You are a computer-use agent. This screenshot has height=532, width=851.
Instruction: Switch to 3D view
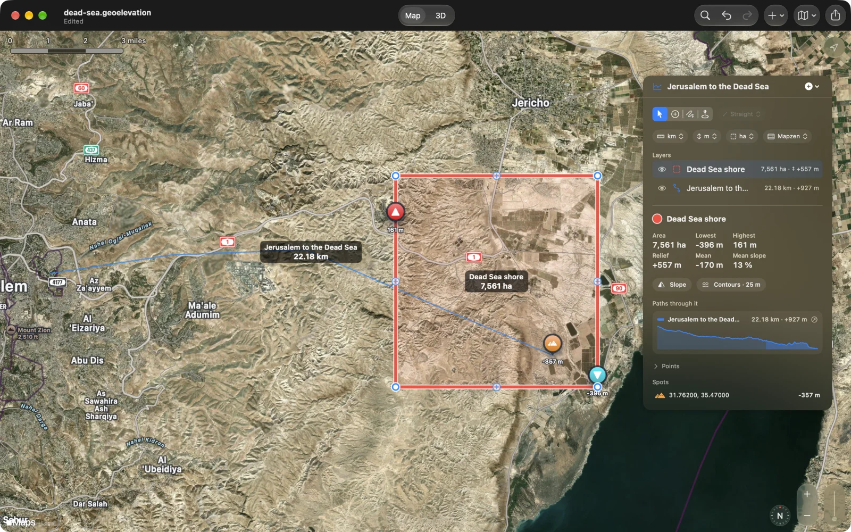tap(440, 15)
